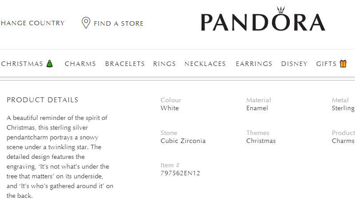This screenshot has height=208, width=355.
Task: Click the product description paragraph
Action: [60, 157]
